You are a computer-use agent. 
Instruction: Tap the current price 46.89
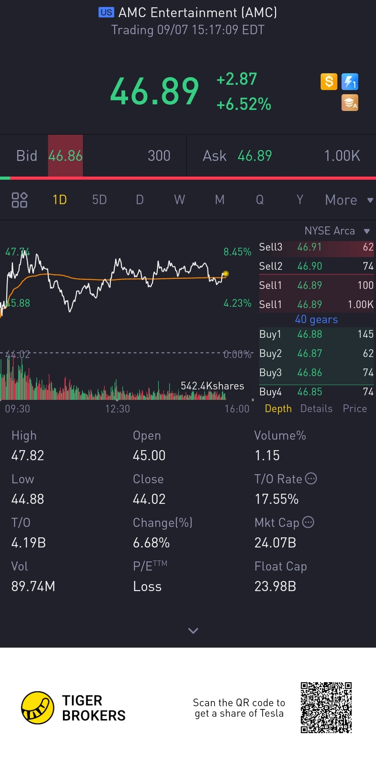click(x=155, y=91)
